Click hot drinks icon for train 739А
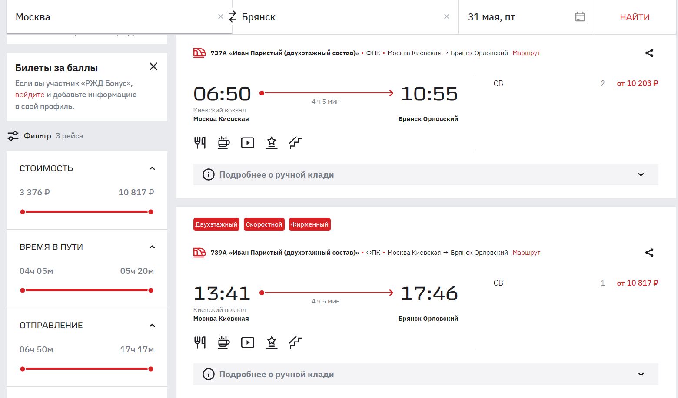 pyautogui.click(x=224, y=342)
